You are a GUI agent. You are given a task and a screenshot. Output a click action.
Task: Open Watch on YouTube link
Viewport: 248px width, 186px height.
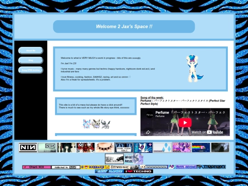pos(207,132)
